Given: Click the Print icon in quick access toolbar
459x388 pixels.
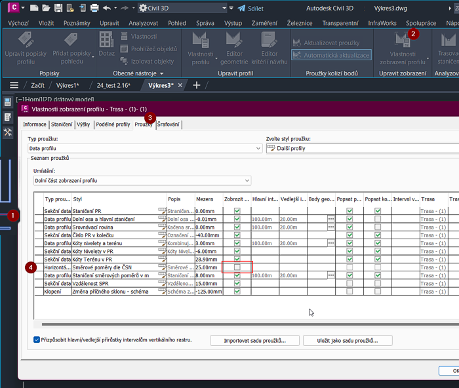Looking at the screenshot, I should point(94,8).
